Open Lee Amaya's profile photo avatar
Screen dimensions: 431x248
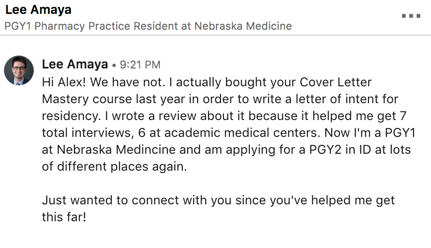[x=19, y=70]
